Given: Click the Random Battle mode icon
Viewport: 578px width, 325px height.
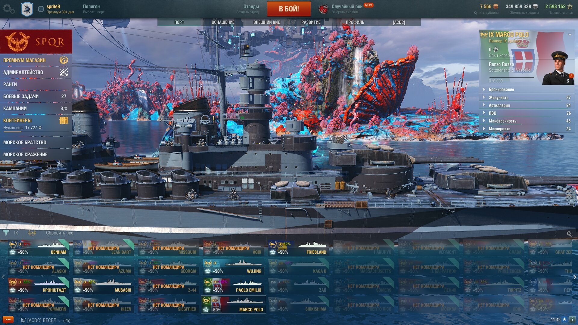Looking at the screenshot, I should (323, 9).
